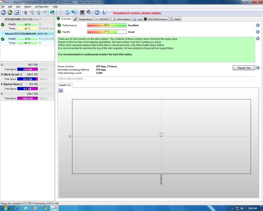This screenshot has width=263, height=211.
Task: Click the Performance 100 % progress bar
Action: click(x=107, y=25)
